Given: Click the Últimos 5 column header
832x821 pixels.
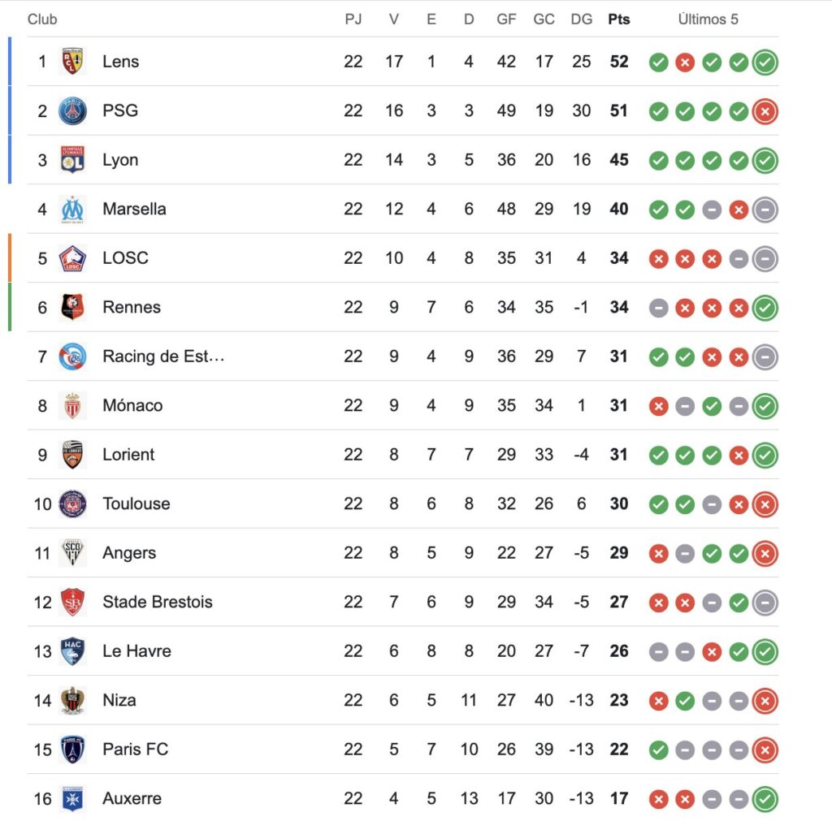Looking at the screenshot, I should click(x=708, y=19).
